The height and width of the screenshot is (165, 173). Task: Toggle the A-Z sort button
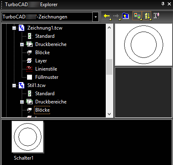click(x=147, y=16)
